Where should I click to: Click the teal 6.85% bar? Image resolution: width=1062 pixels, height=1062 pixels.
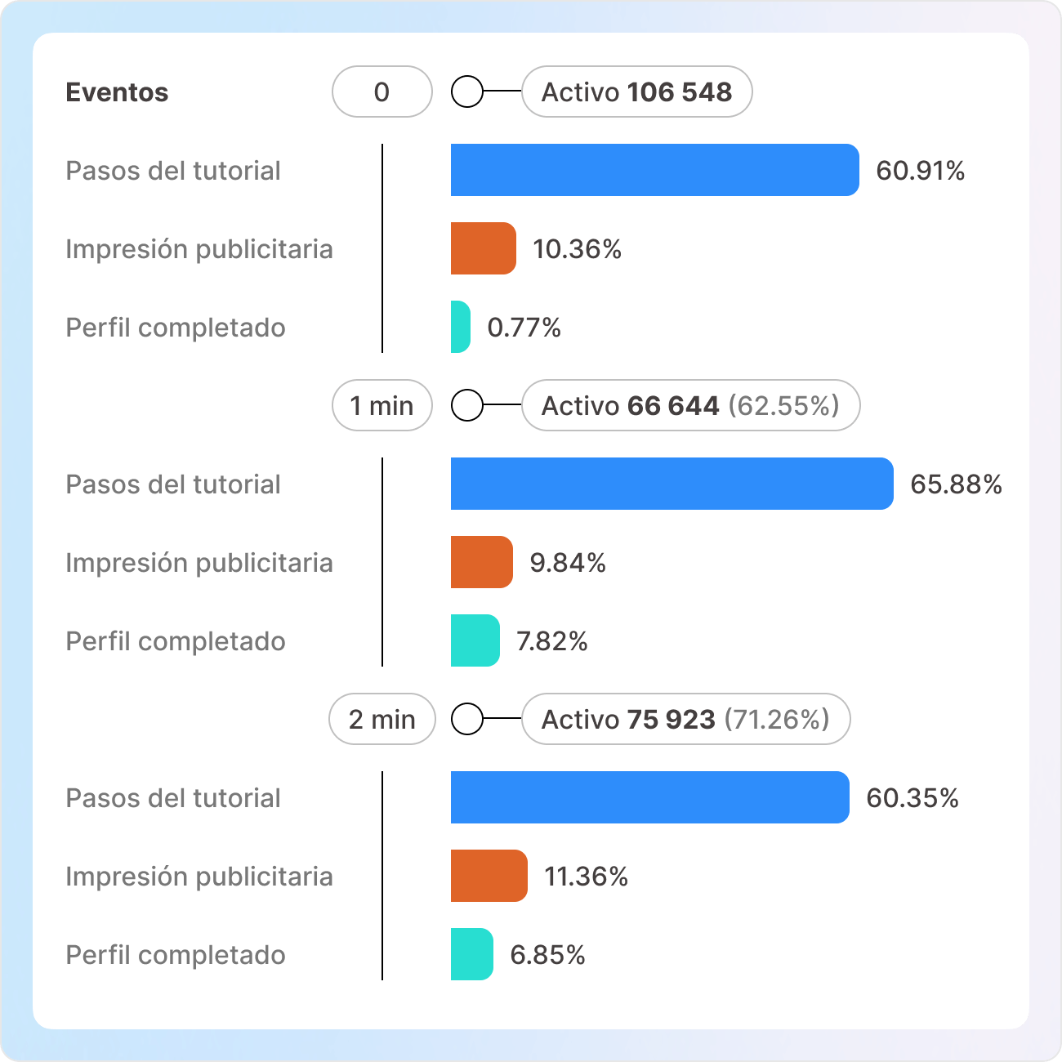tap(471, 954)
